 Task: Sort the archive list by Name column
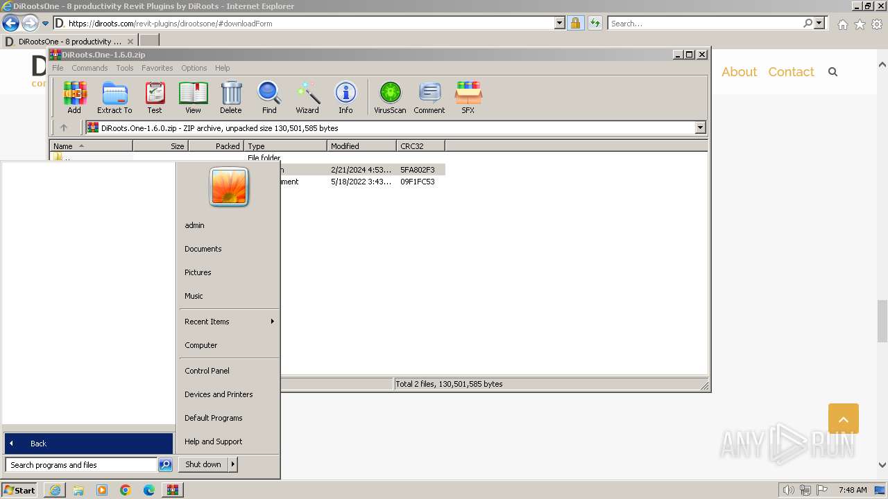(91, 146)
